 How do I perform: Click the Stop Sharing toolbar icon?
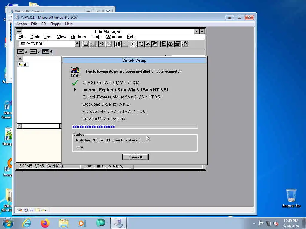[109, 44]
